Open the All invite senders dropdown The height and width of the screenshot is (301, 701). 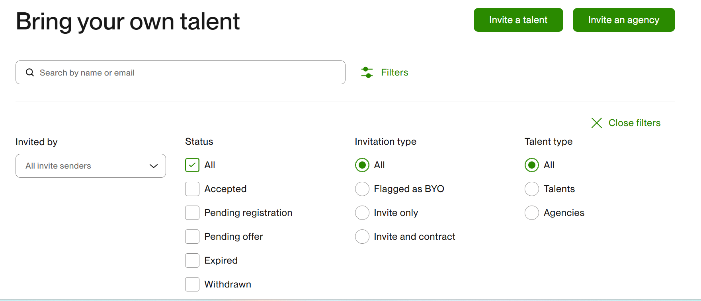pyautogui.click(x=90, y=166)
